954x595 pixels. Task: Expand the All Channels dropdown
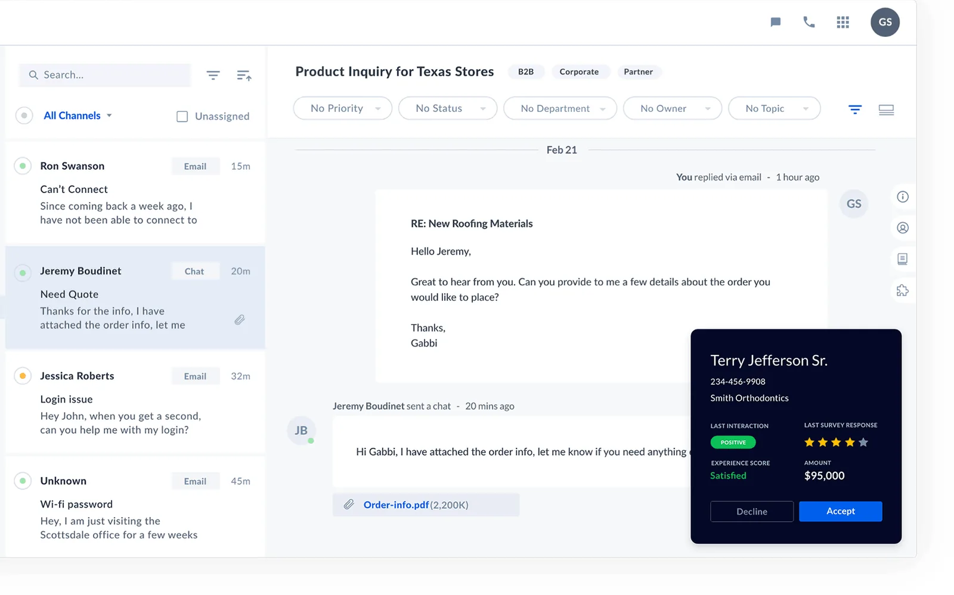pos(78,116)
